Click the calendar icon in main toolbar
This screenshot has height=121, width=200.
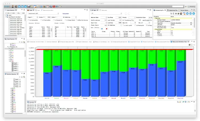click(35, 6)
